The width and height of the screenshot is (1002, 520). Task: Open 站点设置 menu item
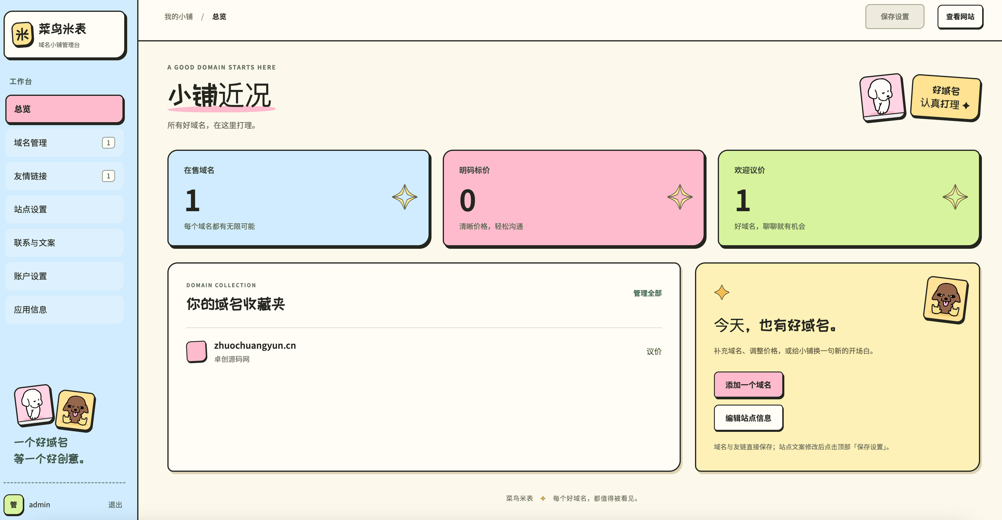(64, 209)
